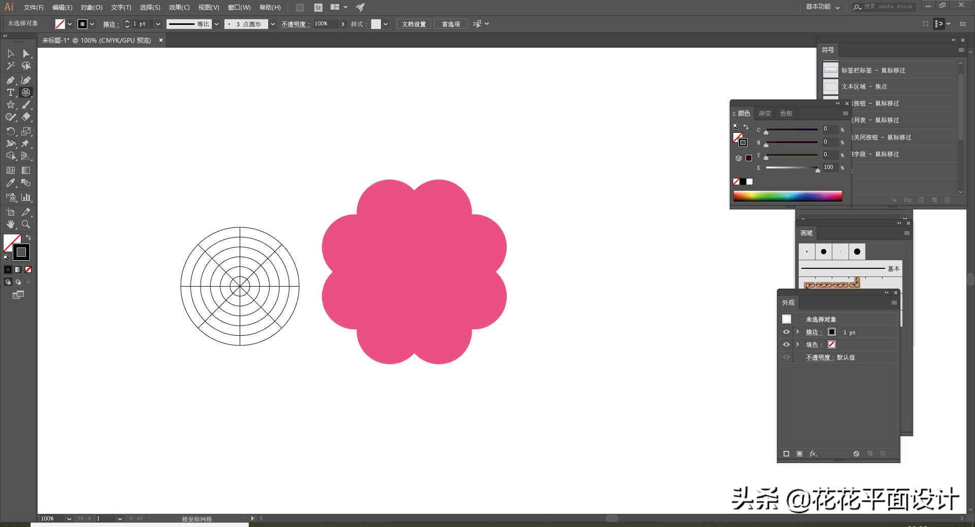
Task: Open the 样式 graphic style dropdown
Action: tap(386, 24)
